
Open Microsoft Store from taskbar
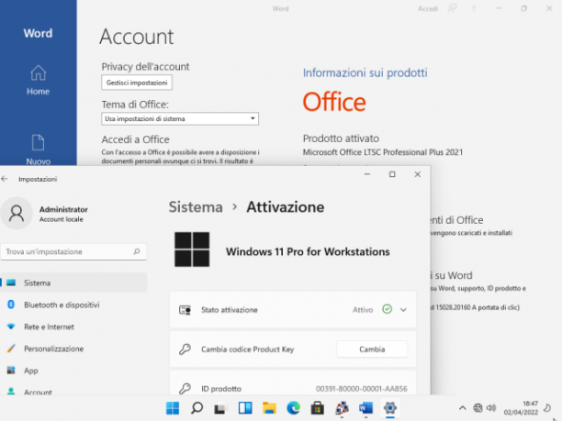(317, 408)
